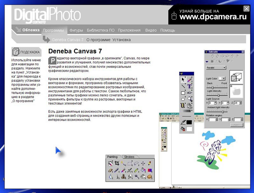Viewport: 254px width, 193px height.
Task: Step the Light Source Z value 28
Action: (240, 103)
